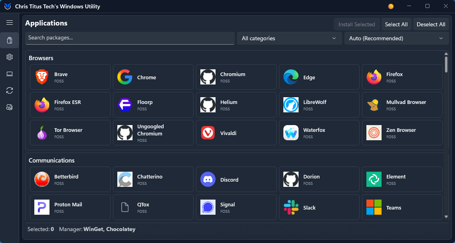455x243 pixels.
Task: Click FOSS tag under Zen Browser
Action: pos(391,137)
